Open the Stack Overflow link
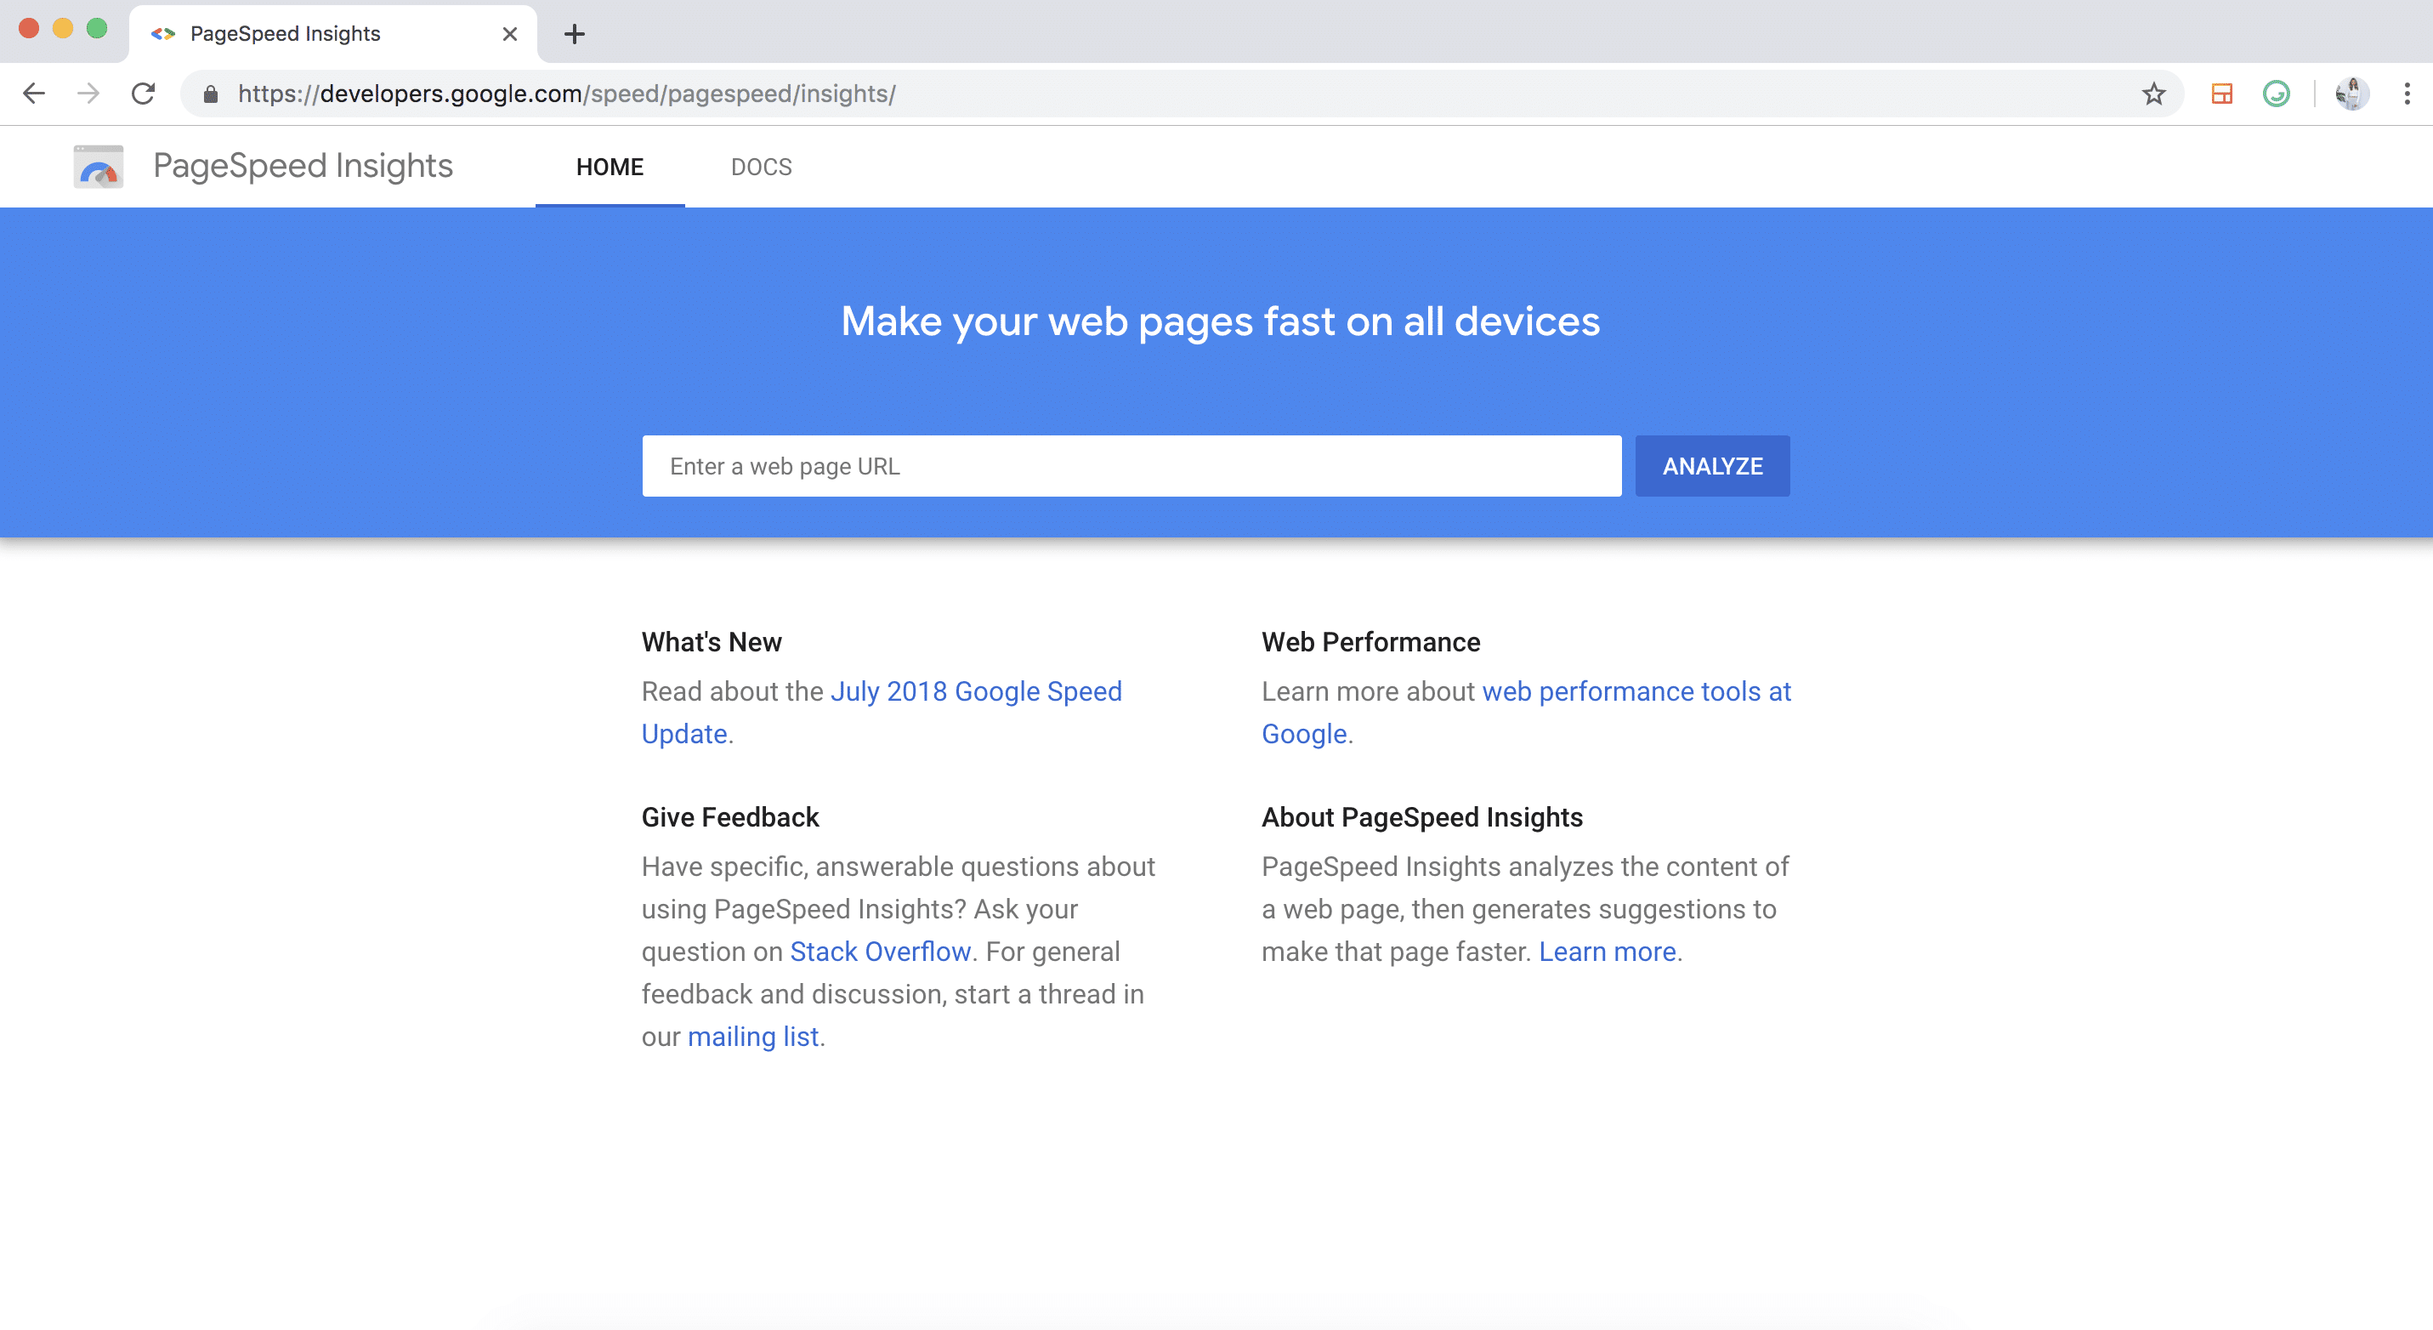This screenshot has height=1330, width=2433. pyautogui.click(x=880, y=952)
